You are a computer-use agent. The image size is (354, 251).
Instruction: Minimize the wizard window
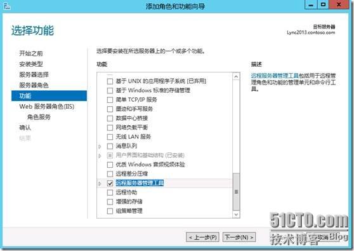click(x=311, y=4)
